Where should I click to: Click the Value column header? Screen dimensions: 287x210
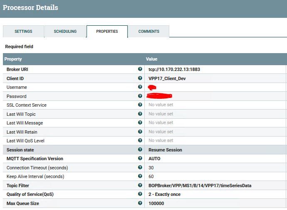[x=215, y=59]
